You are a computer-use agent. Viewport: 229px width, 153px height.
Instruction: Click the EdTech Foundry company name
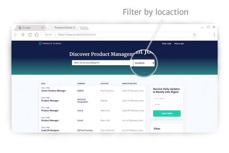(x=85, y=130)
